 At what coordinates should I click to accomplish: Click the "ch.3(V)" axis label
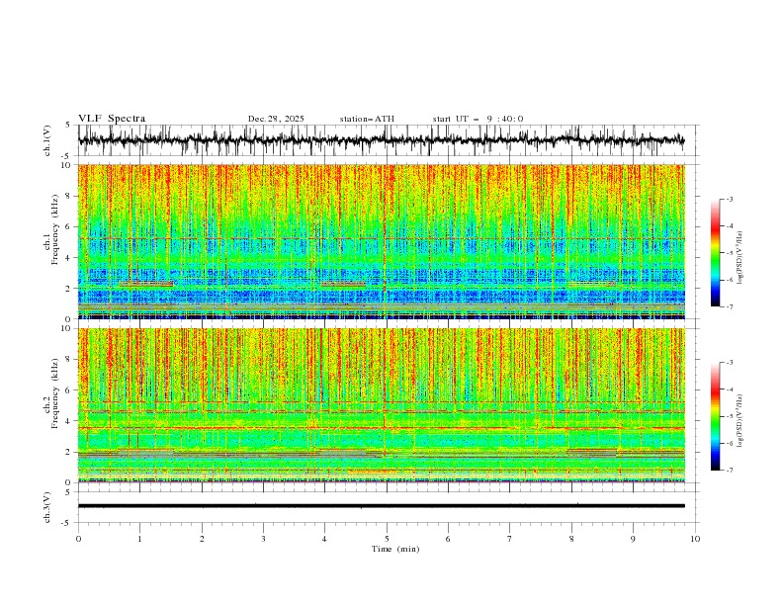pyautogui.click(x=47, y=507)
